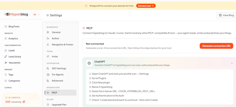Click the Newsletter paper-plane icon
This screenshot has width=236, height=107.
(x=6, y=63)
